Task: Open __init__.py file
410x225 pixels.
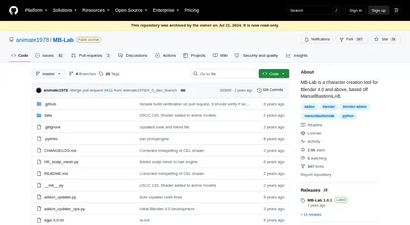Action: coord(54,185)
